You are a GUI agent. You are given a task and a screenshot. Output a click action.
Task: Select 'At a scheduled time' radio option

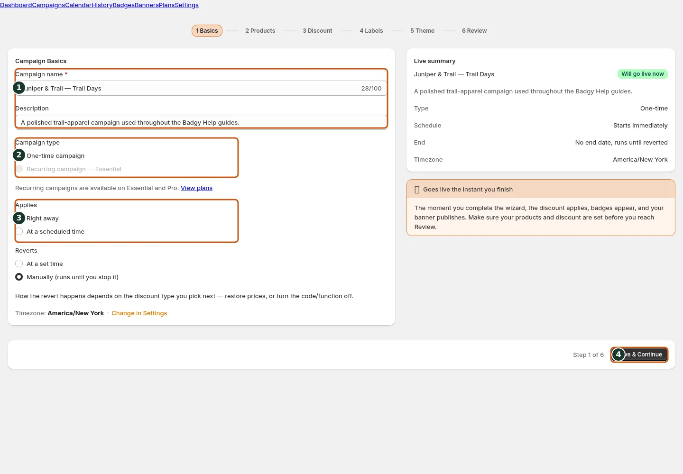point(19,231)
